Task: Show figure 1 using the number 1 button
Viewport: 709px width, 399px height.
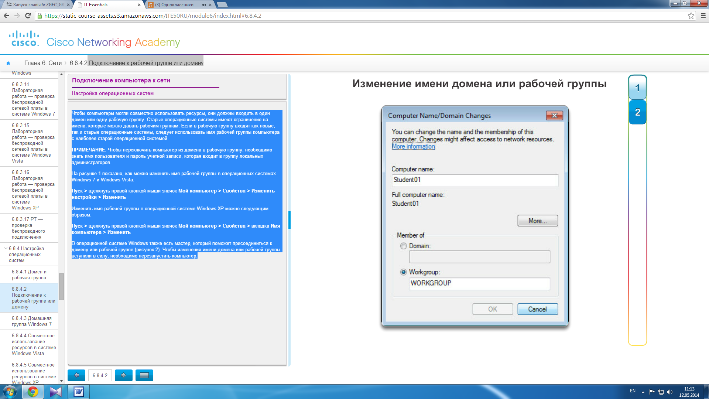Action: pos(637,88)
